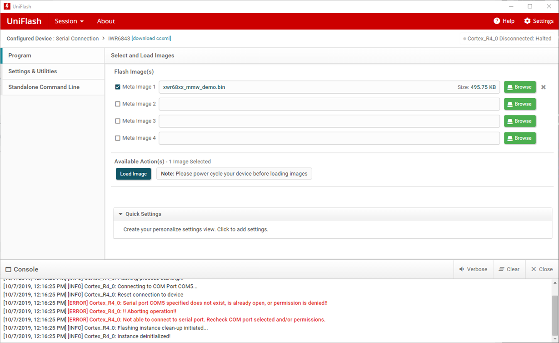
Task: Enable the Meta Image 2 checkbox
Action: [118, 104]
